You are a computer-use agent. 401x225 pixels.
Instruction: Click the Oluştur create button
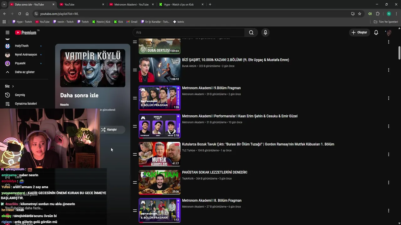(x=359, y=32)
